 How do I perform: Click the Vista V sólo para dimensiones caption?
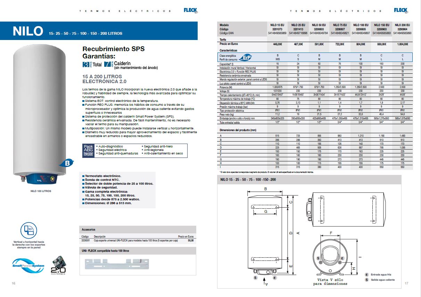click(x=330, y=282)
